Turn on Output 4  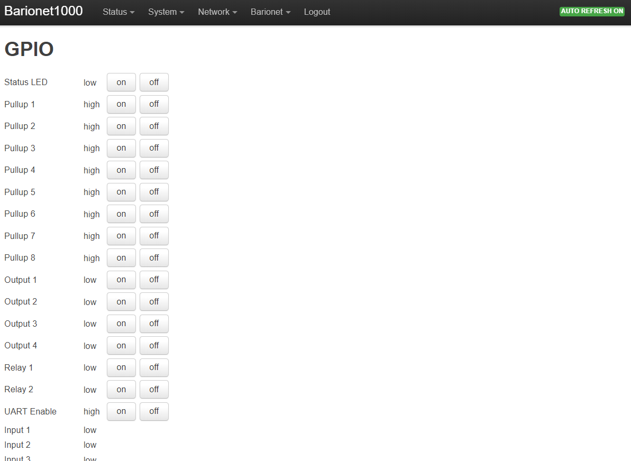pyautogui.click(x=121, y=346)
